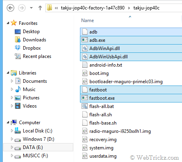
Task: Select android-info.txt file
Action: coord(106,65)
